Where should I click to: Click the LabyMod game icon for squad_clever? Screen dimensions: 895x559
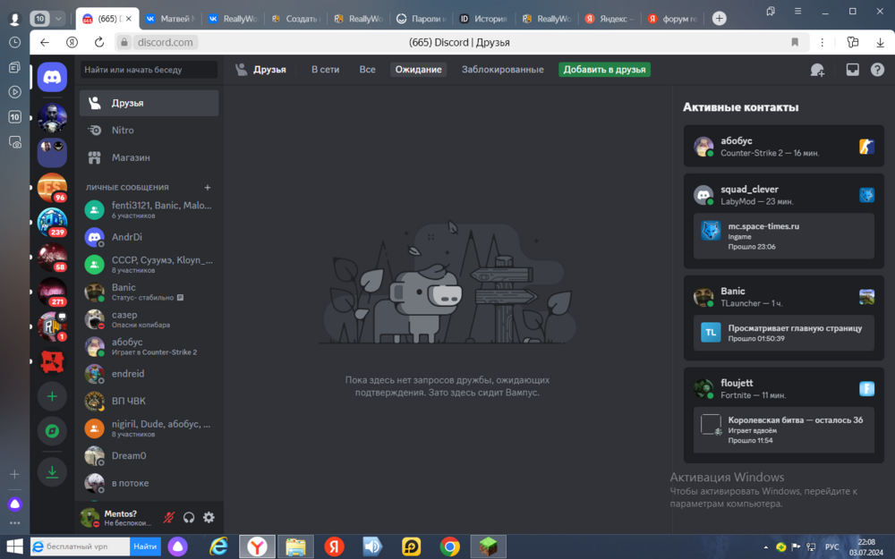coord(866,195)
